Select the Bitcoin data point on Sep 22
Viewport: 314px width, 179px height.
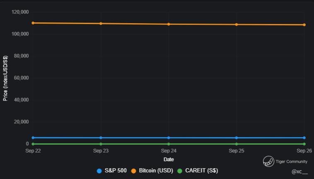33,23
